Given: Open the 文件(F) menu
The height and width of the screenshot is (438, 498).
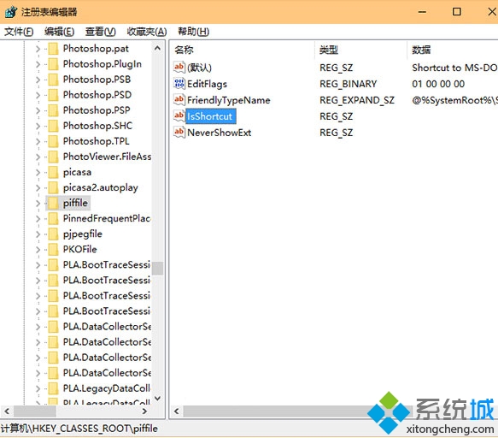Looking at the screenshot, I should pos(19,32).
